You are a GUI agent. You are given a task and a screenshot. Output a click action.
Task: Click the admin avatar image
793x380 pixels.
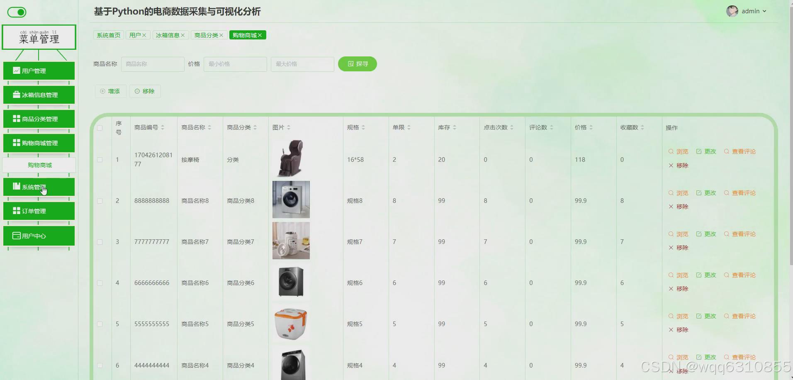point(732,11)
